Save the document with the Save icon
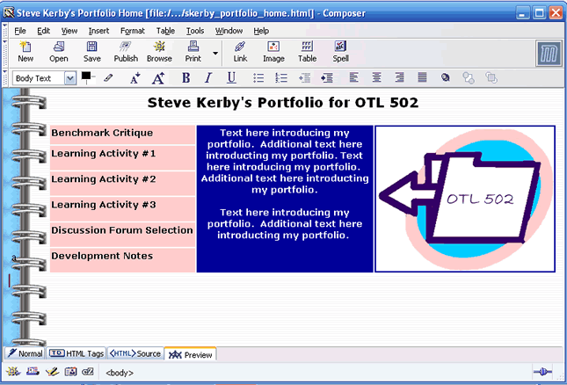The height and width of the screenshot is (385, 567). pyautogui.click(x=92, y=51)
